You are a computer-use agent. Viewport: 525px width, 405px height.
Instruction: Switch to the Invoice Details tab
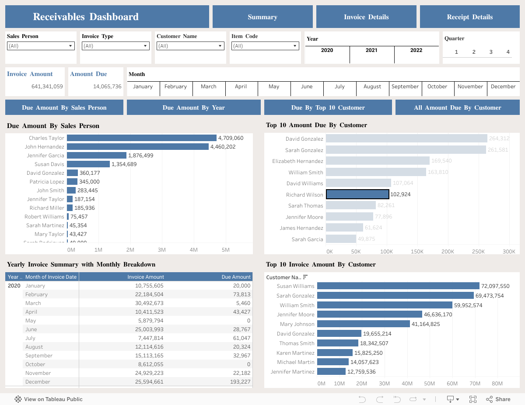pos(366,17)
